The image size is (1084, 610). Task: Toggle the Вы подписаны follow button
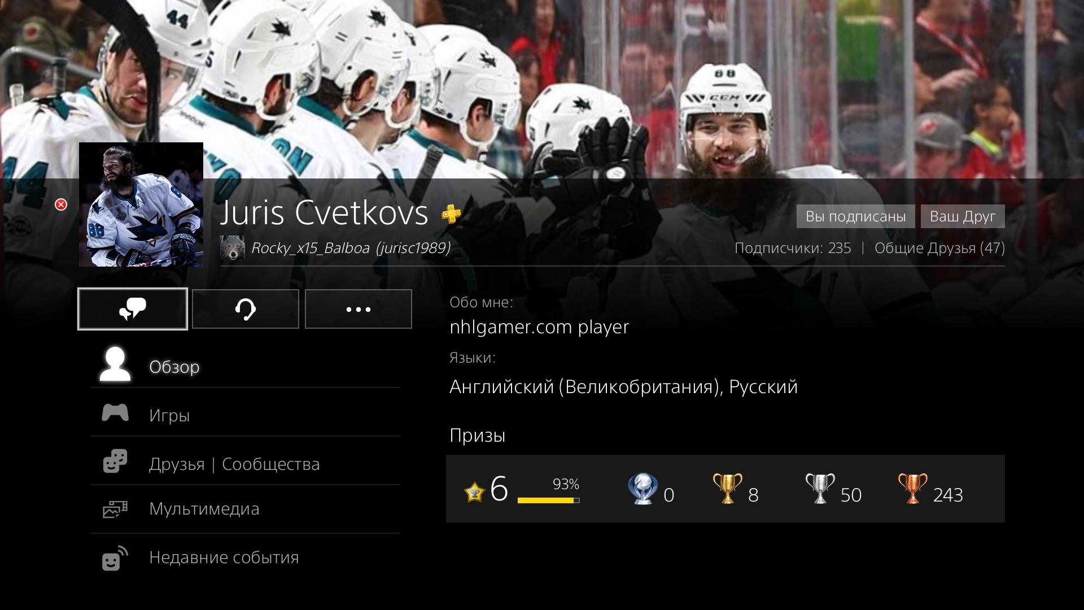855,216
